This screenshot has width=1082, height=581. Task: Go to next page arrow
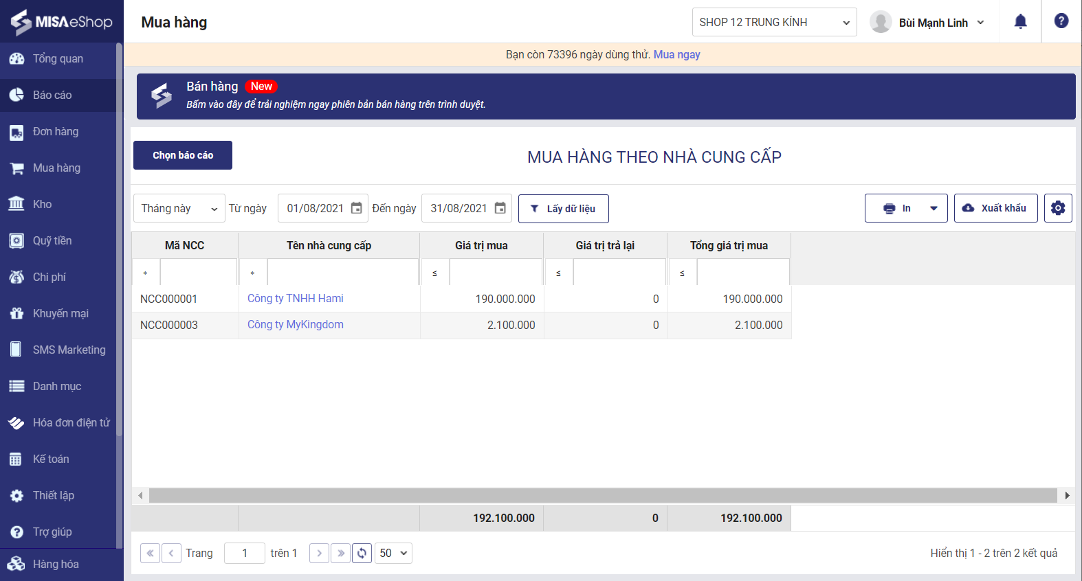pyautogui.click(x=319, y=553)
